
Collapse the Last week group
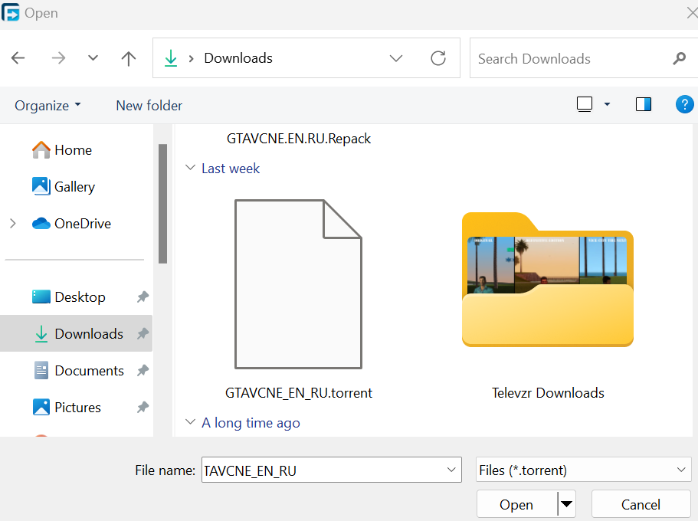[x=191, y=169]
